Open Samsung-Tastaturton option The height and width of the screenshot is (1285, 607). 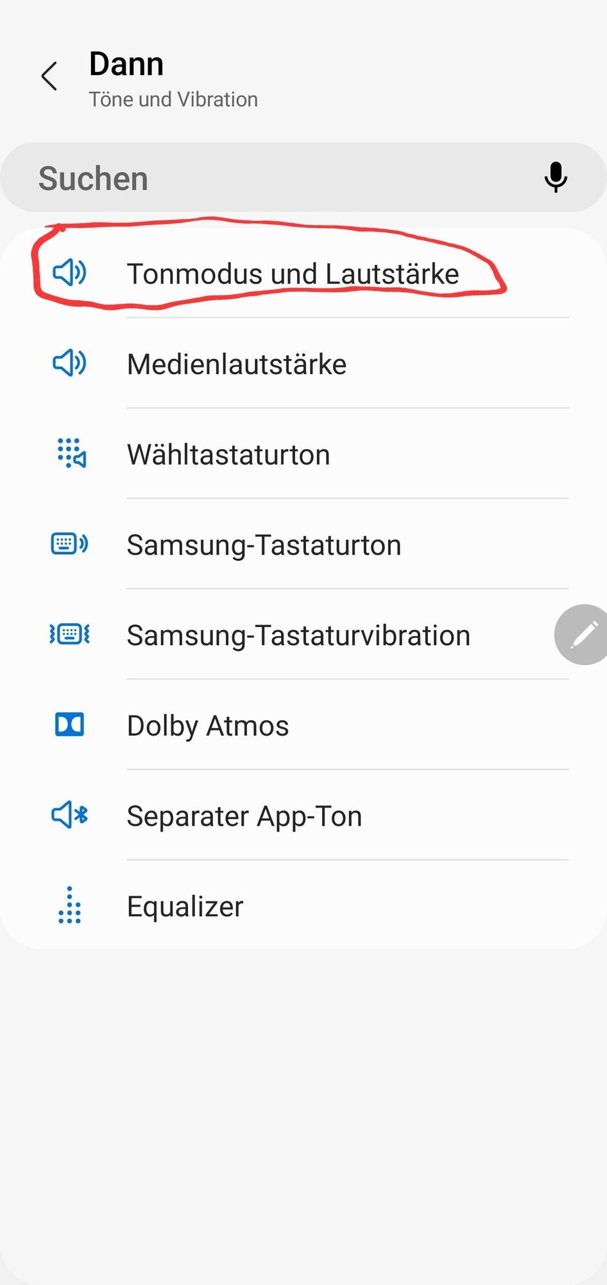(x=264, y=545)
